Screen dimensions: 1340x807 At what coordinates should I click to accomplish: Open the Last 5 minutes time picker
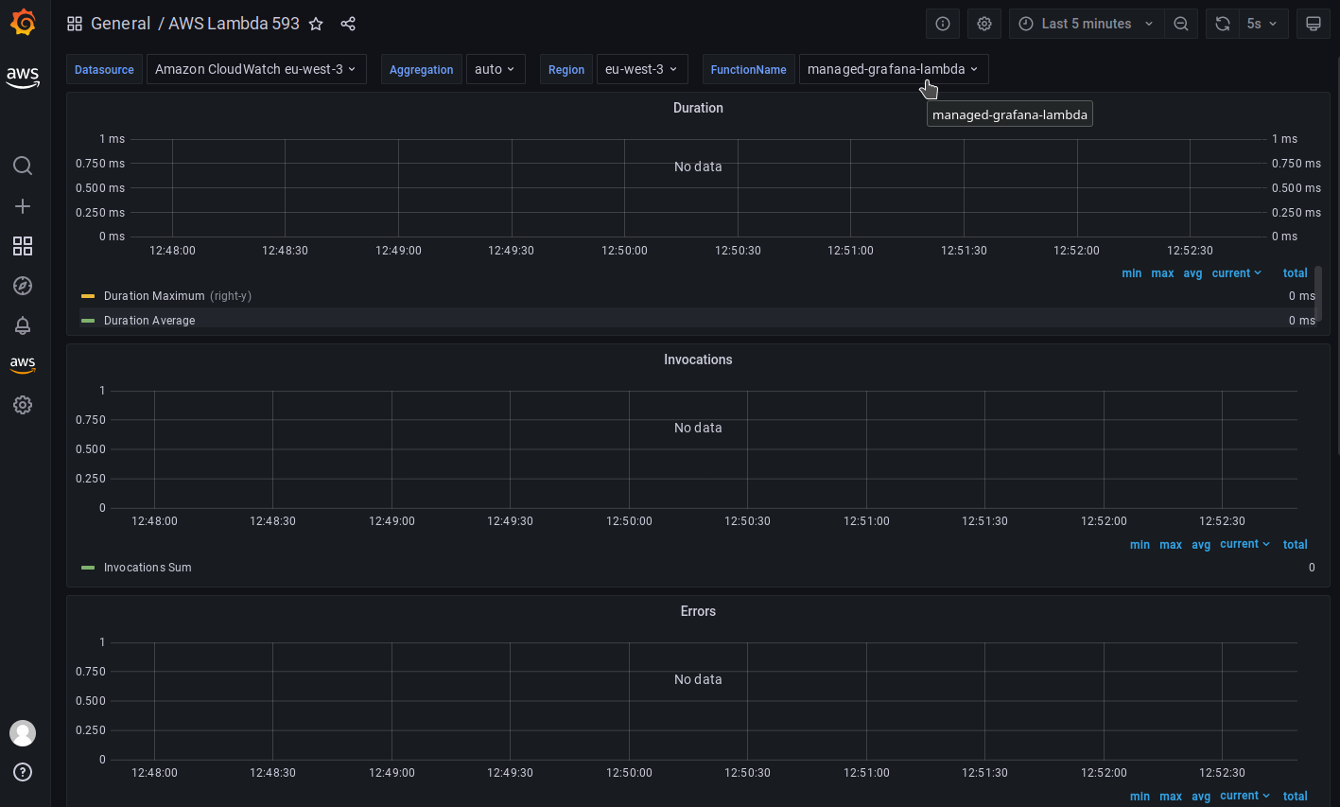tap(1087, 24)
